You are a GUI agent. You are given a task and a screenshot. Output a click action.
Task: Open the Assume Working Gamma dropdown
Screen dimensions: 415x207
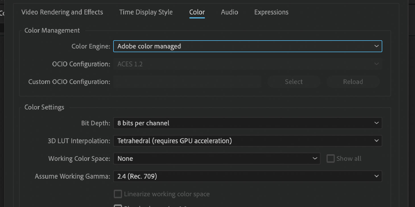(247, 176)
